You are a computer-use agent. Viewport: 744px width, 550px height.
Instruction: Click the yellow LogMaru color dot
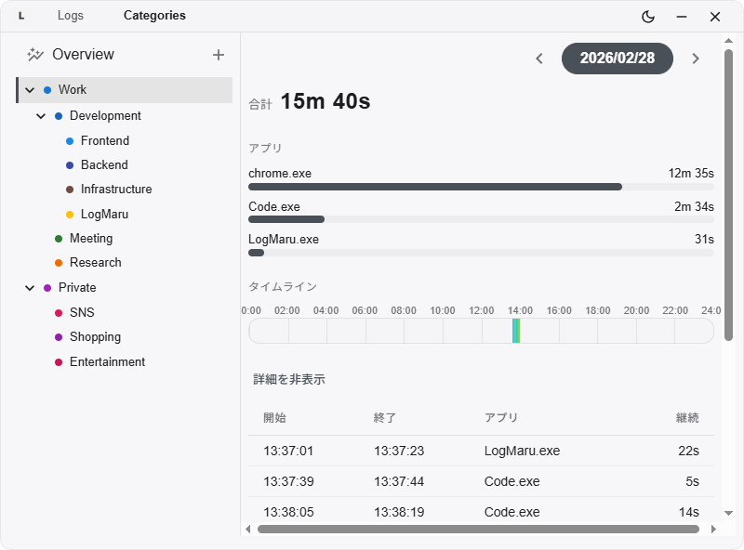pos(70,215)
